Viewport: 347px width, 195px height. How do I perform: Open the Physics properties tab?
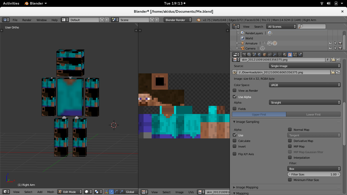click(x=300, y=54)
